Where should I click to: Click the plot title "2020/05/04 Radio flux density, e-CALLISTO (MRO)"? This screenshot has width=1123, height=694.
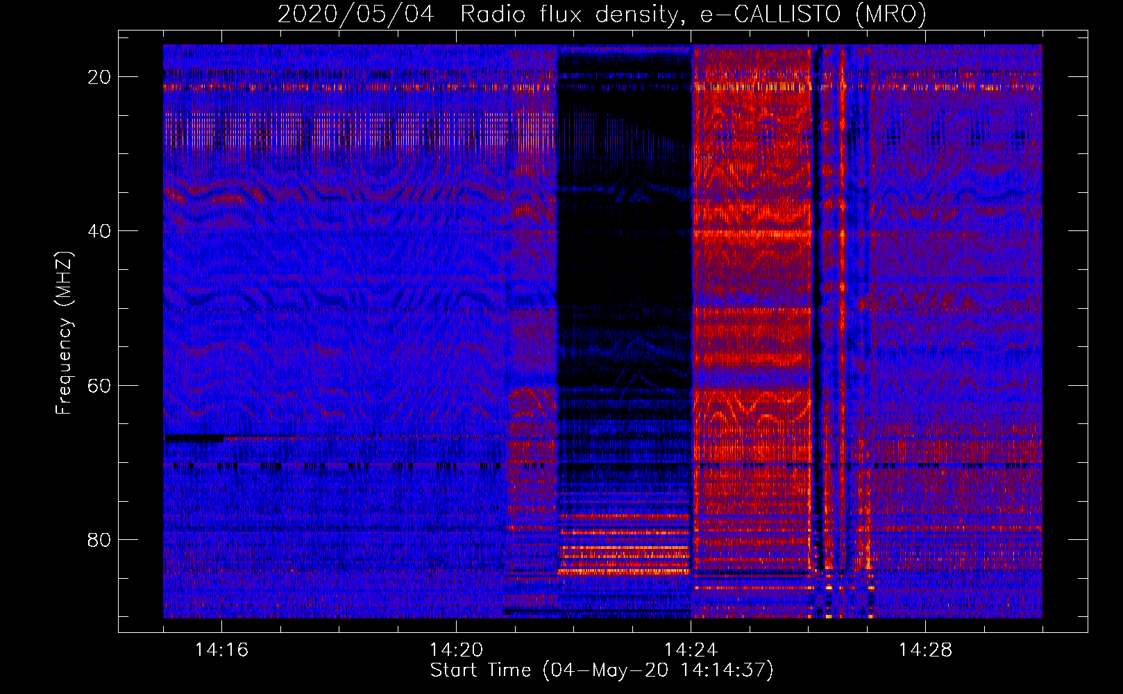[602, 14]
